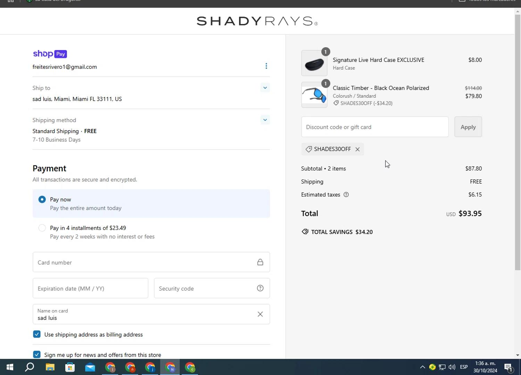Click the page vertical scrollbar
Viewport: 521px width, 375px height.
pos(518,142)
